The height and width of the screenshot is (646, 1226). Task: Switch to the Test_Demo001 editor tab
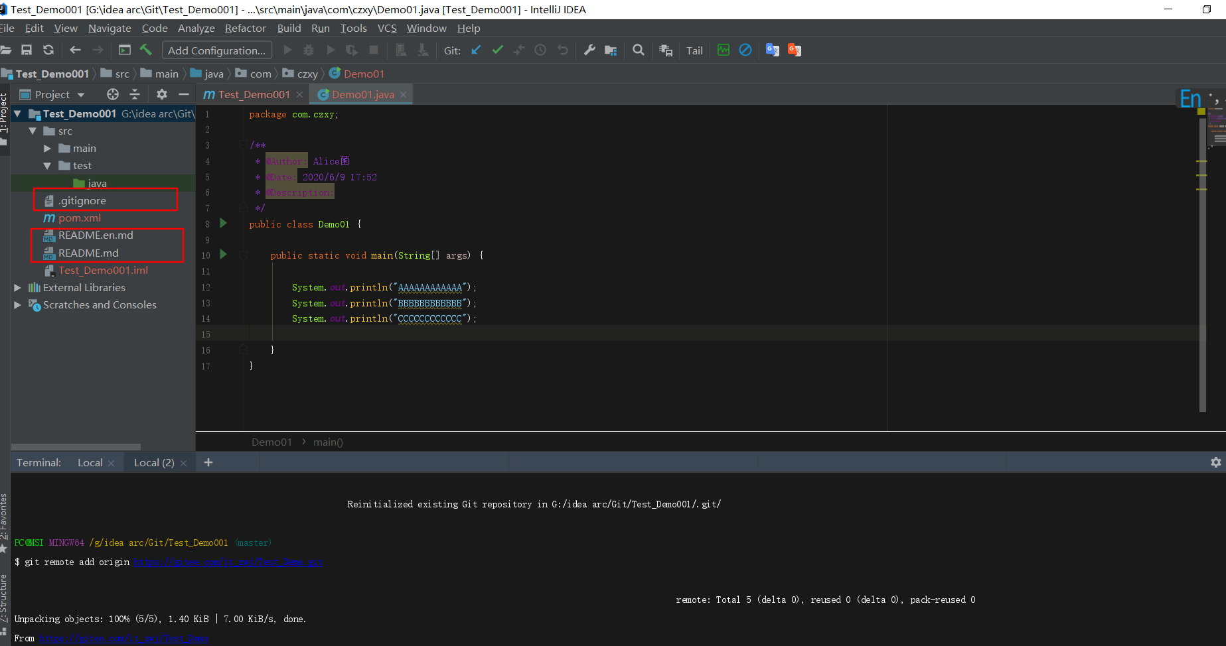click(254, 94)
